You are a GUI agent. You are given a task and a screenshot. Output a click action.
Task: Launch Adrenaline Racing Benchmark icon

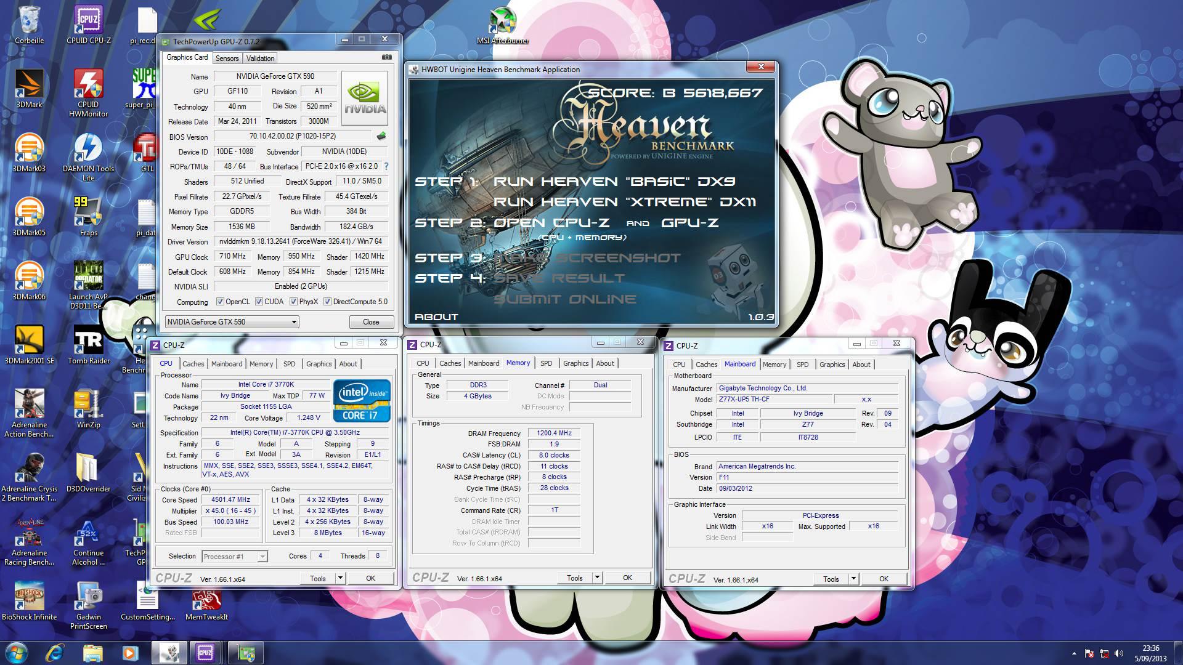pyautogui.click(x=29, y=541)
